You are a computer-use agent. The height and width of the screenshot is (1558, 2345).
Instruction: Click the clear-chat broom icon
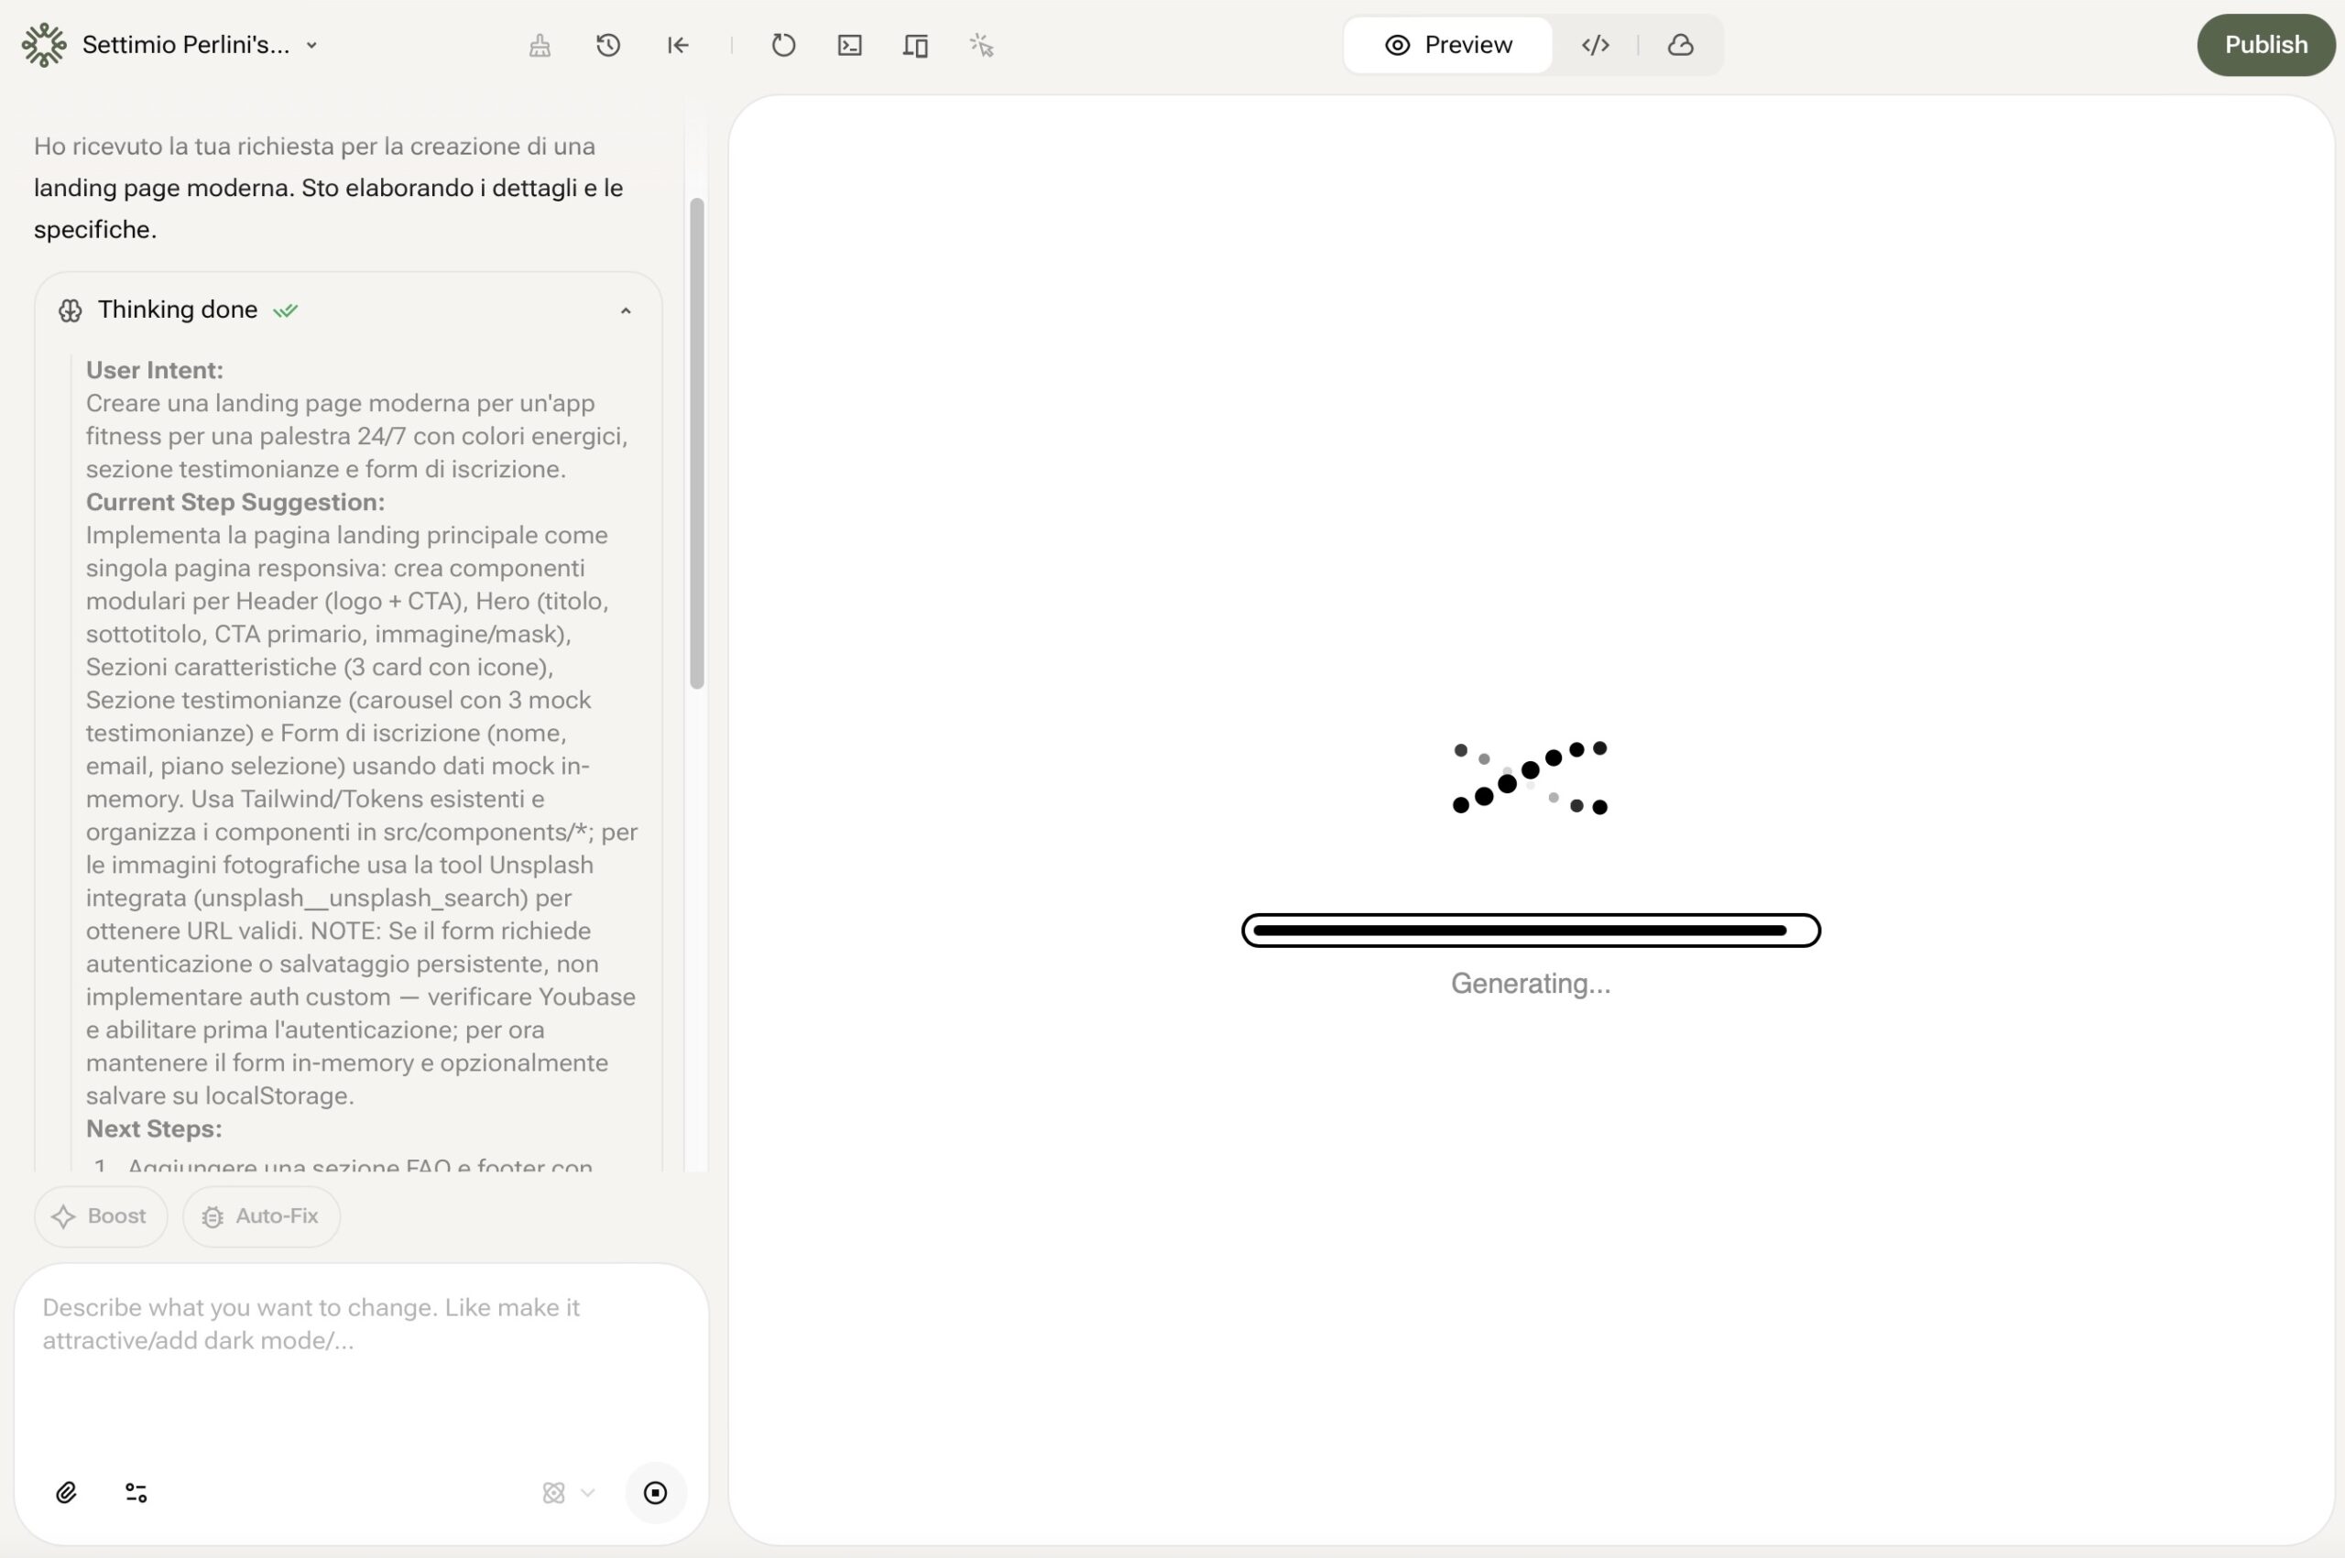(x=540, y=45)
